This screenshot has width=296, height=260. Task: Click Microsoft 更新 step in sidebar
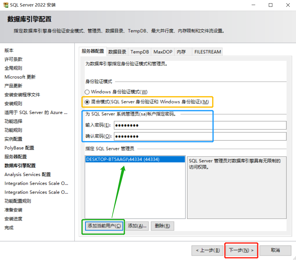[20, 77]
